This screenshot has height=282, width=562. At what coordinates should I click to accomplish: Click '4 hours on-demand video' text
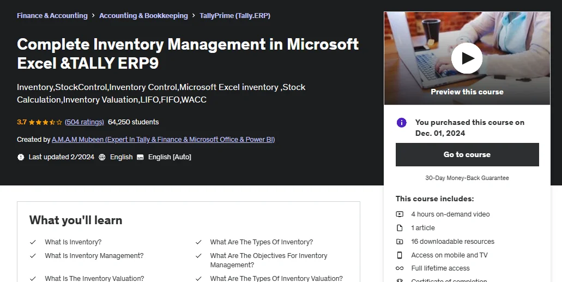tap(450, 214)
